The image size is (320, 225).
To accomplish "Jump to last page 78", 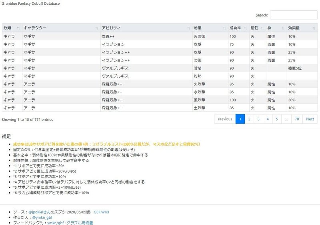I will (297, 119).
